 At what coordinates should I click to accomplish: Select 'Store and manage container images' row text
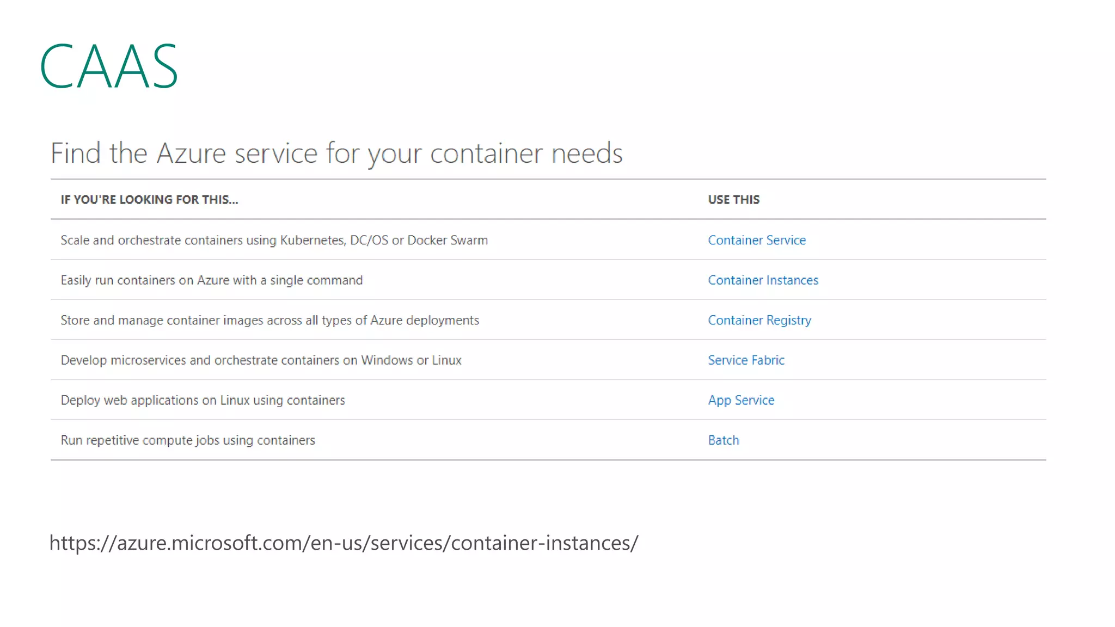(269, 321)
